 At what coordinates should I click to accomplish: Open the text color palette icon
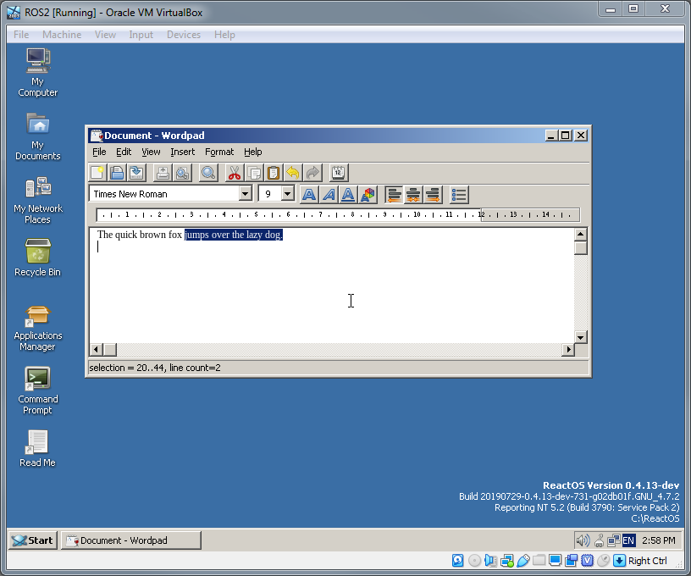coord(368,194)
